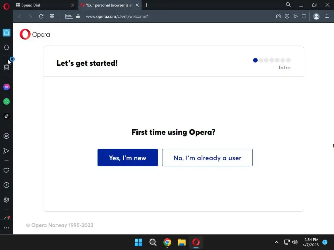334x250 pixels.
Task: Open Easy Setup sliders icon
Action: click(x=327, y=16)
